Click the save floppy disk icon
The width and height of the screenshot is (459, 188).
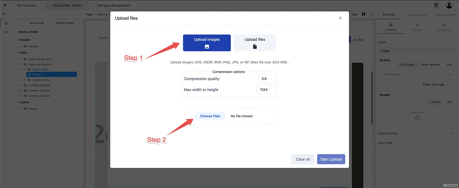pos(364,14)
